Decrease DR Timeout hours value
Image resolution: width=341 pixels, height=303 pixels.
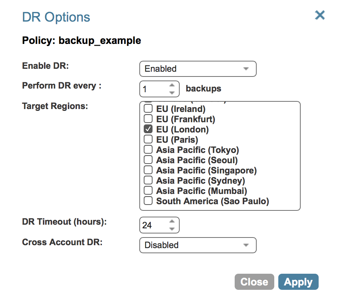coord(172,229)
